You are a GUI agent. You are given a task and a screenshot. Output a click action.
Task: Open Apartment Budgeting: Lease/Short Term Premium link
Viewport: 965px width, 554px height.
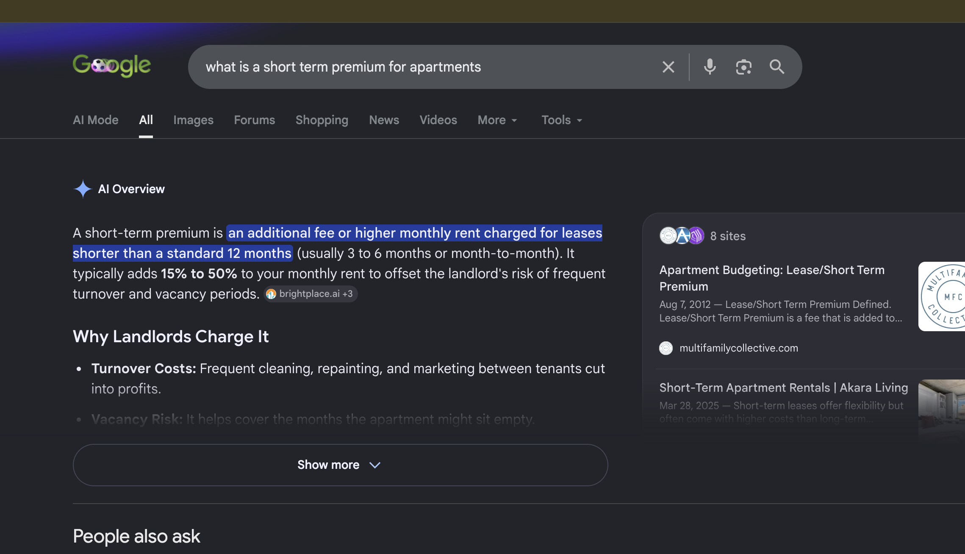tap(772, 278)
